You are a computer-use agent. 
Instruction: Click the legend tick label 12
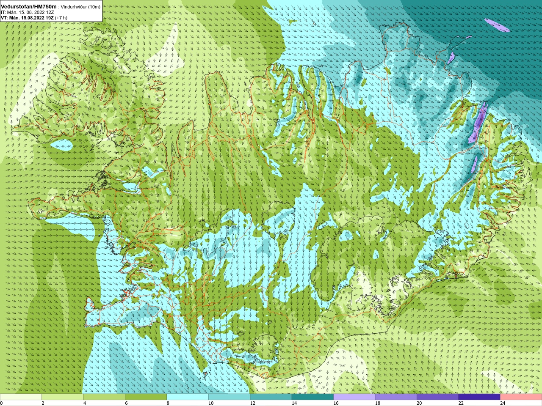pyautogui.click(x=252, y=403)
